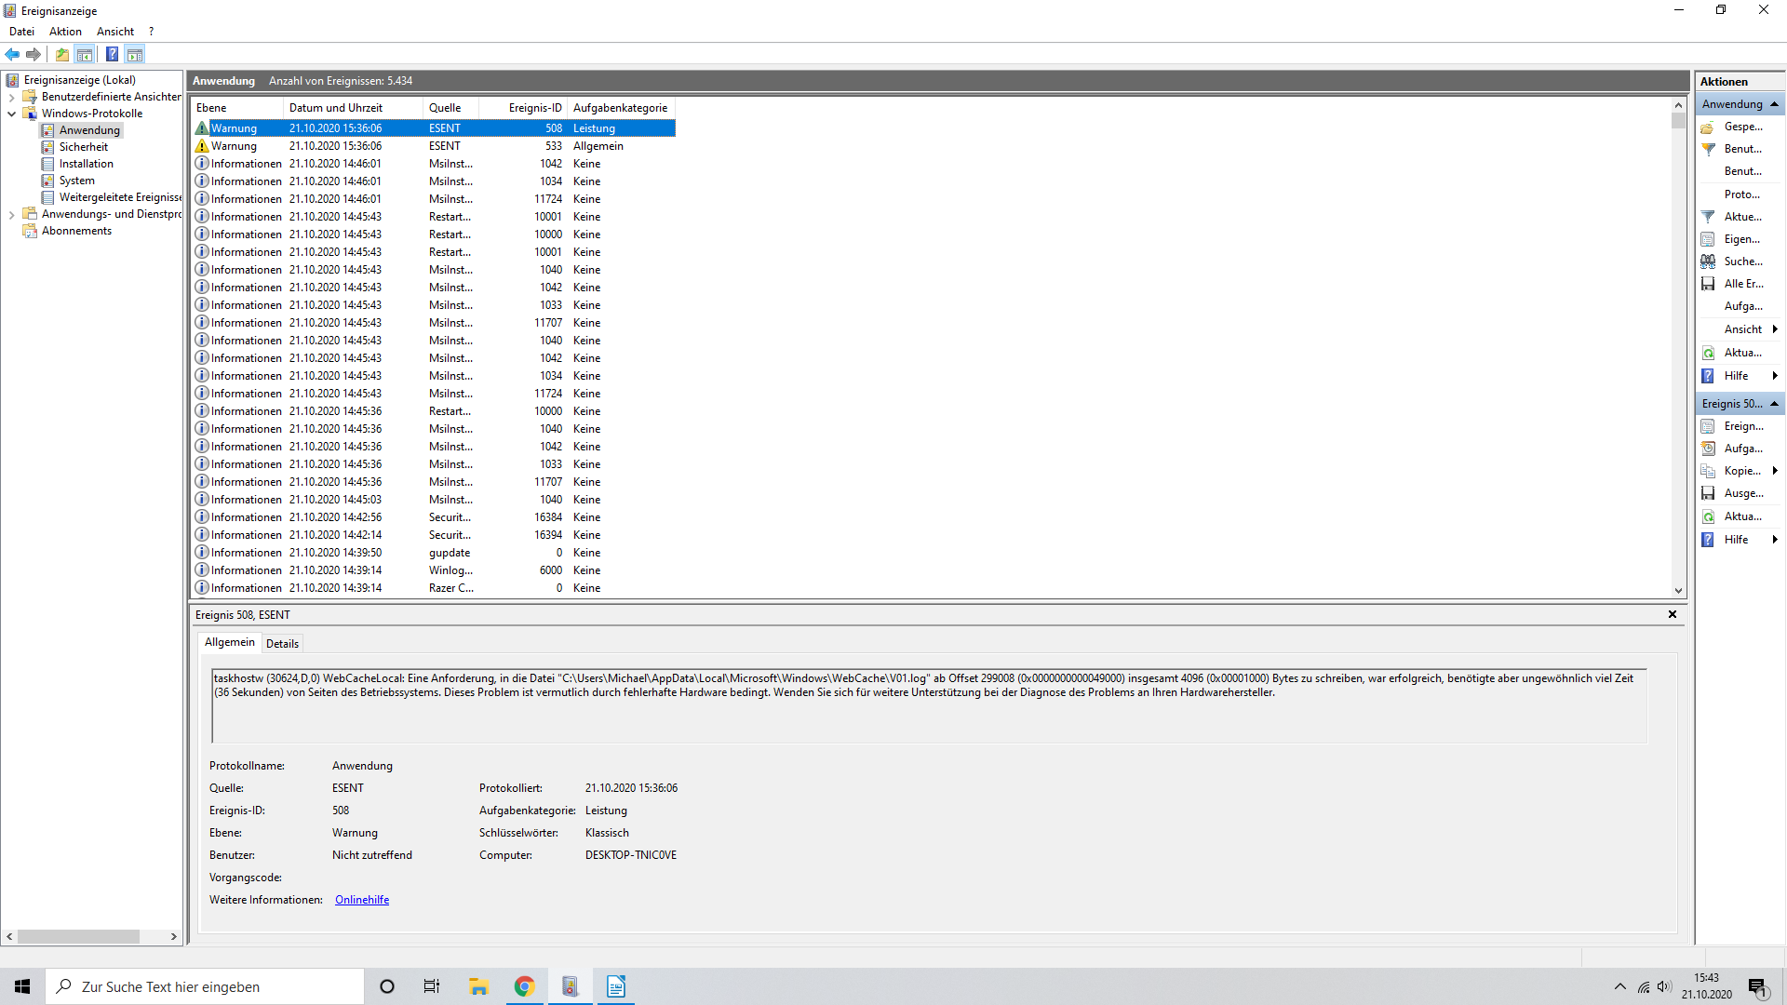The height and width of the screenshot is (1005, 1787).
Task: Click the Onlinehilfe link
Action: pyautogui.click(x=362, y=900)
